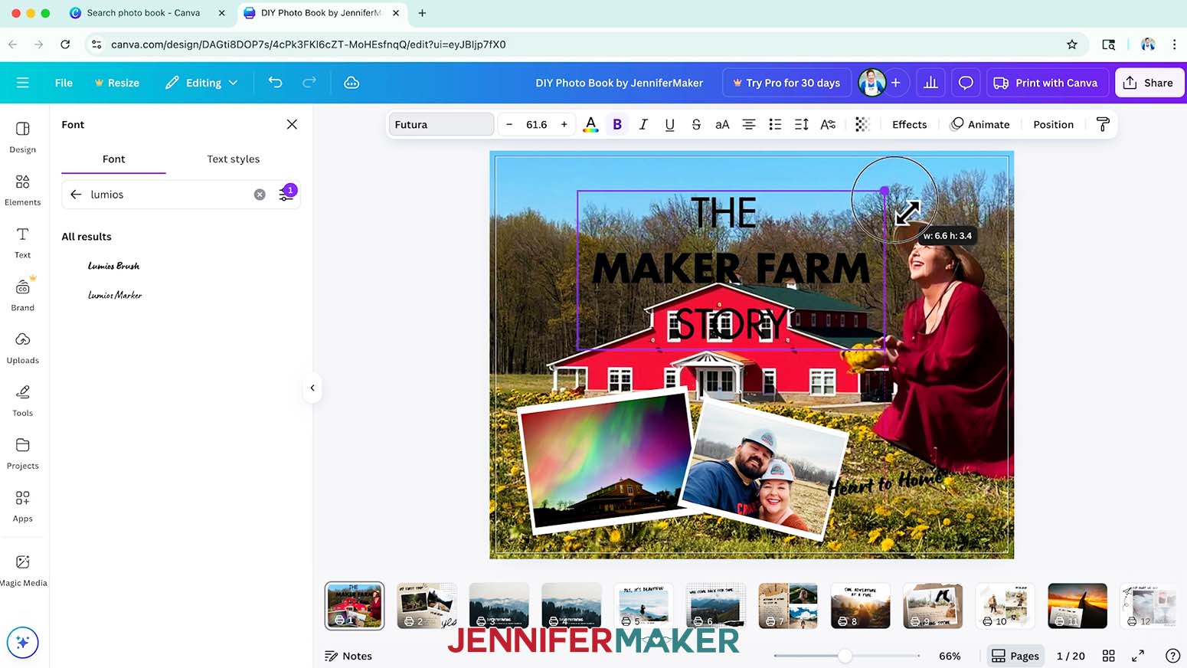Viewport: 1187px width, 668px height.
Task: Open the File menu
Action: [x=64, y=83]
